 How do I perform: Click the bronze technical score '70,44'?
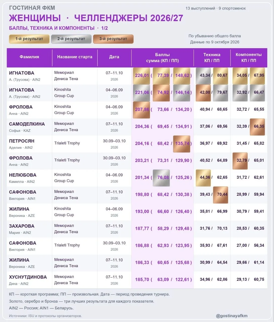[221, 195]
